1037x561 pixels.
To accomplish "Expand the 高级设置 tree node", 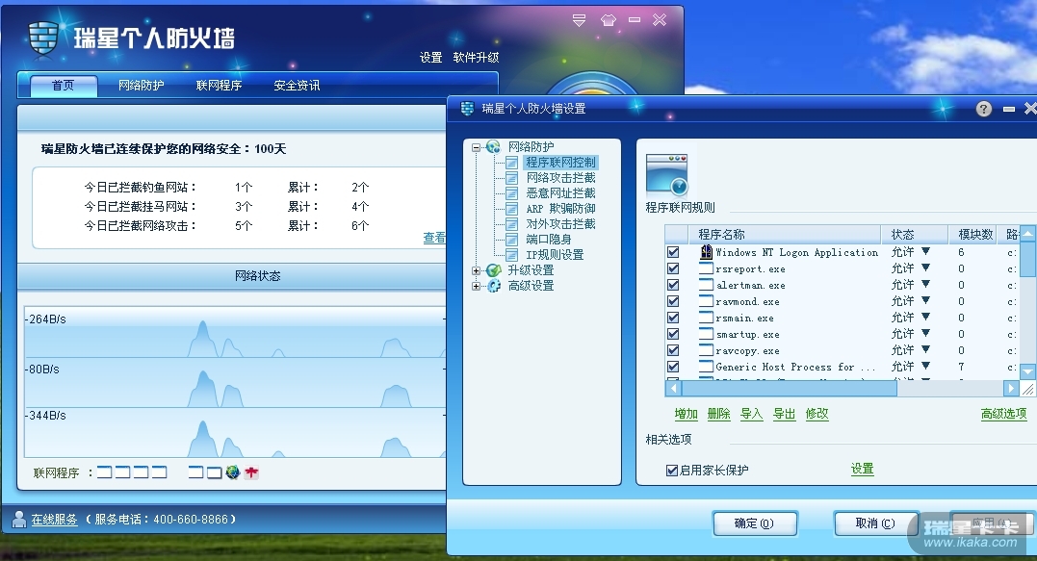I will (477, 286).
